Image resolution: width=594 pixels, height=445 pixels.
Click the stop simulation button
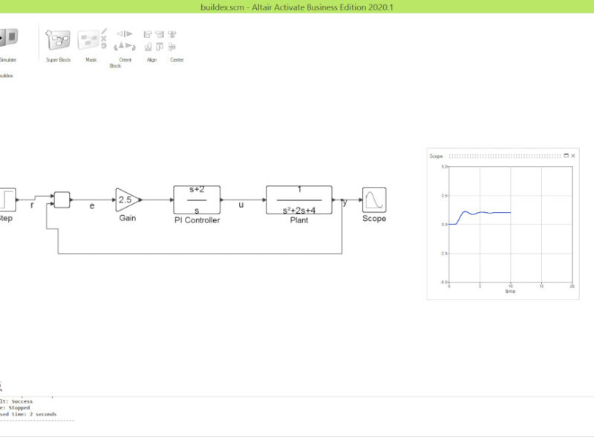pos(11,37)
